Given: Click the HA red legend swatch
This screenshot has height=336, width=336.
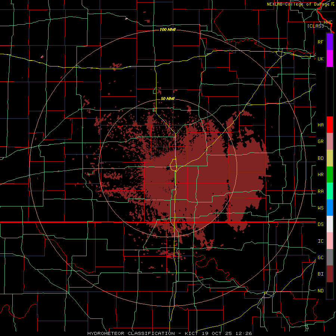Looking at the screenshot, I should (330, 125).
